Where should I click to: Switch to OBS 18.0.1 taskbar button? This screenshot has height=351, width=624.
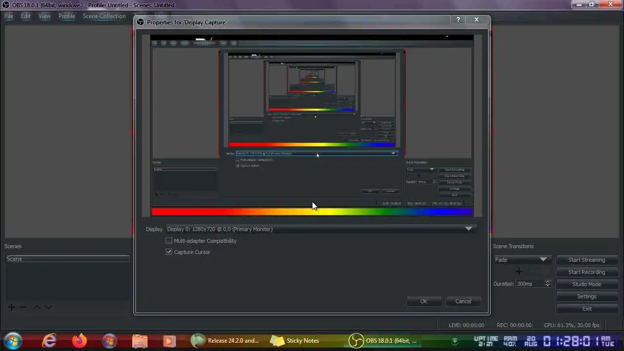click(x=384, y=340)
